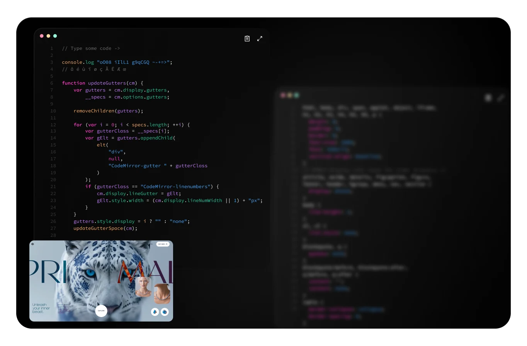Click the green maximize dot of the editor

tap(55, 36)
